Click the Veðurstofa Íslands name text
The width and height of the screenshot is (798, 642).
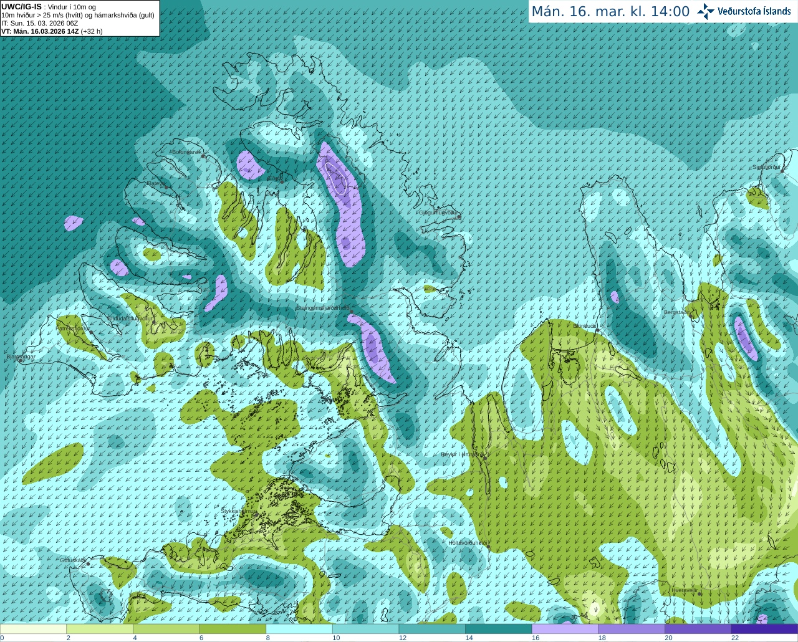754,11
